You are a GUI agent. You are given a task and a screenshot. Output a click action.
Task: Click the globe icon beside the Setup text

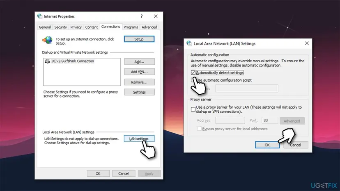(x=48, y=40)
